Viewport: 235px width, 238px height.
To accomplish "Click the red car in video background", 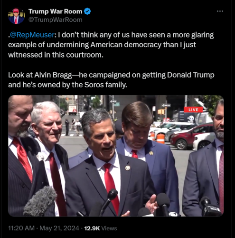I will tap(192, 136).
